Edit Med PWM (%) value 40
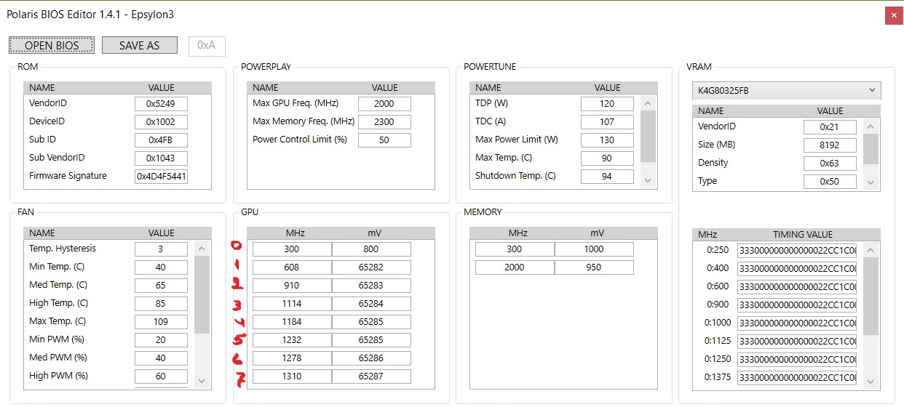Screen dimensions: 904x407 tap(161, 358)
